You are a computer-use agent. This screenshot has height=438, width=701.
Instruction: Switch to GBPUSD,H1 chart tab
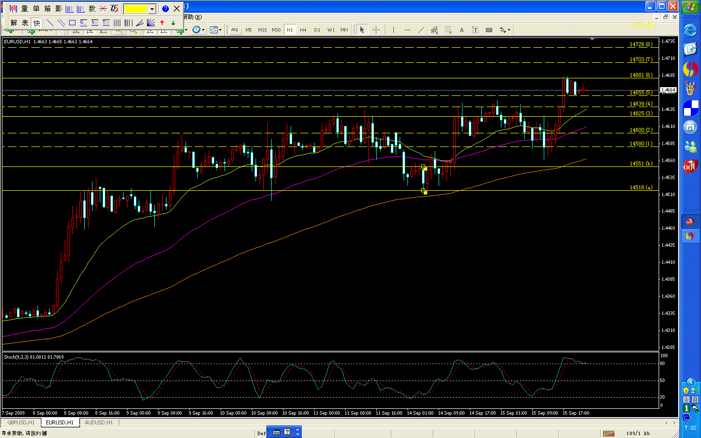tap(21, 422)
